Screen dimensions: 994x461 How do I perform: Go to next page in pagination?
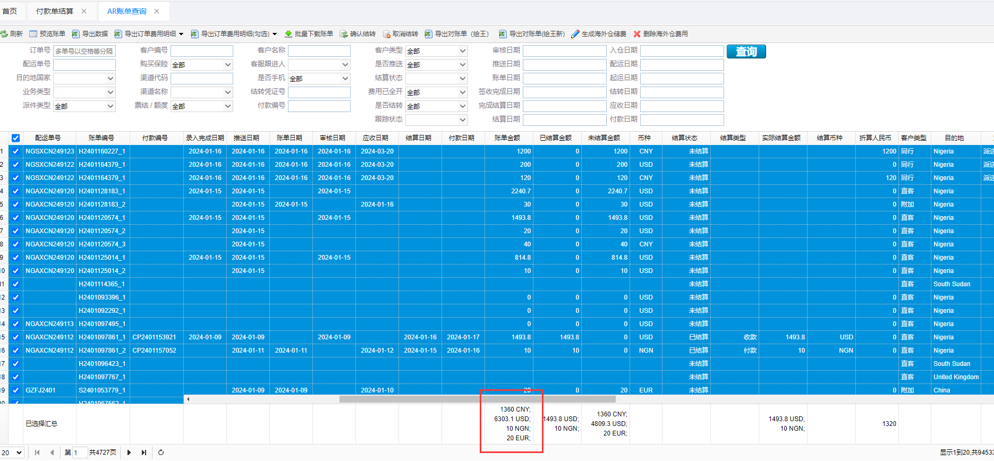pyautogui.click(x=129, y=453)
